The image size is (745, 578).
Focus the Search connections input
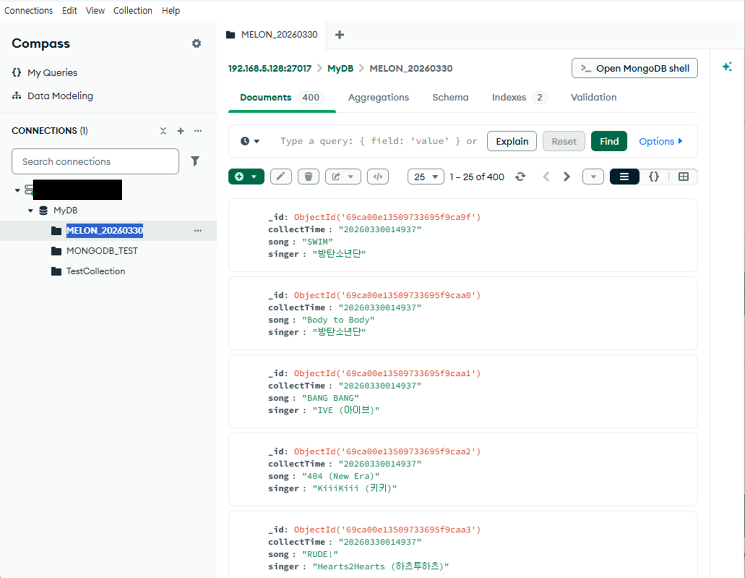(x=95, y=162)
